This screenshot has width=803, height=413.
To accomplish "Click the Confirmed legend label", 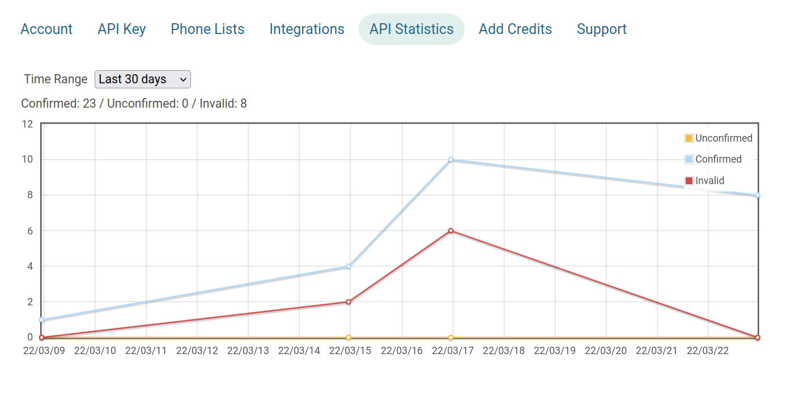I will 719,159.
